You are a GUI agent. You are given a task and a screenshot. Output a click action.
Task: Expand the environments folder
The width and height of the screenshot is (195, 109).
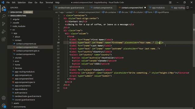point(19,107)
